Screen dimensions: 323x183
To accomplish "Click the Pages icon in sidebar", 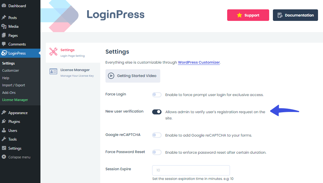I will 4,35.
